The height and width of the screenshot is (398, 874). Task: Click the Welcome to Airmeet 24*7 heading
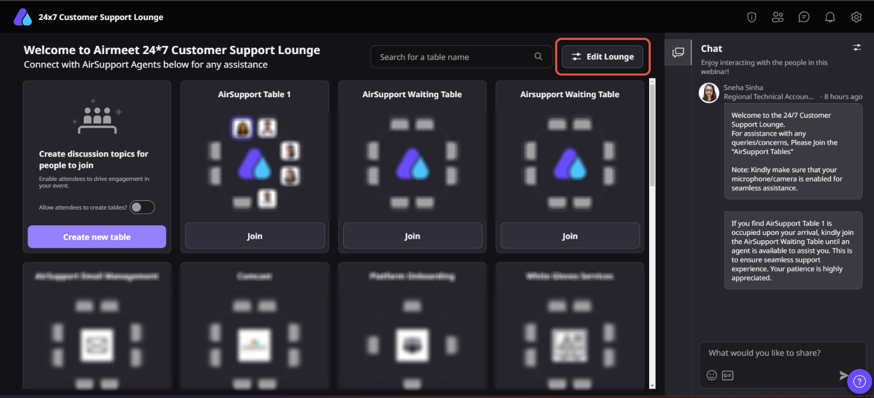tap(172, 50)
